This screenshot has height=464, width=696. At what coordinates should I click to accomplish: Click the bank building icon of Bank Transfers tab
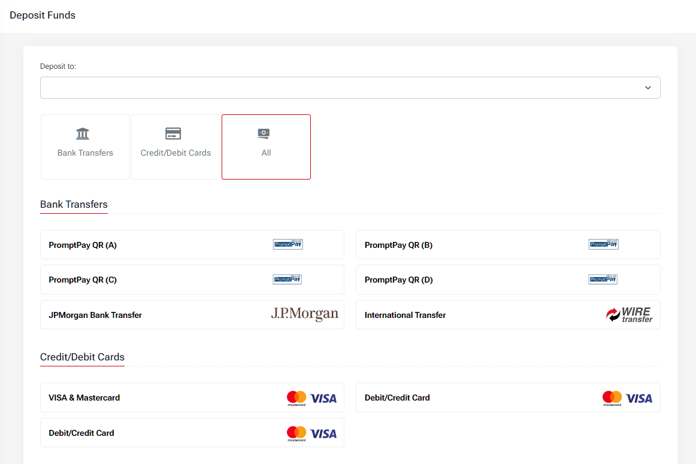coord(83,134)
